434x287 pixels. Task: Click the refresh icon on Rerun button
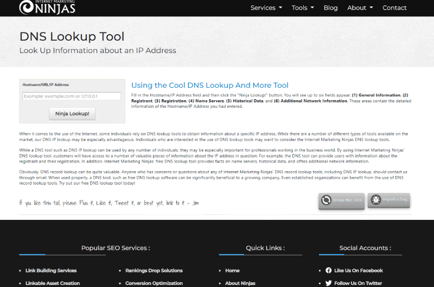(x=326, y=200)
